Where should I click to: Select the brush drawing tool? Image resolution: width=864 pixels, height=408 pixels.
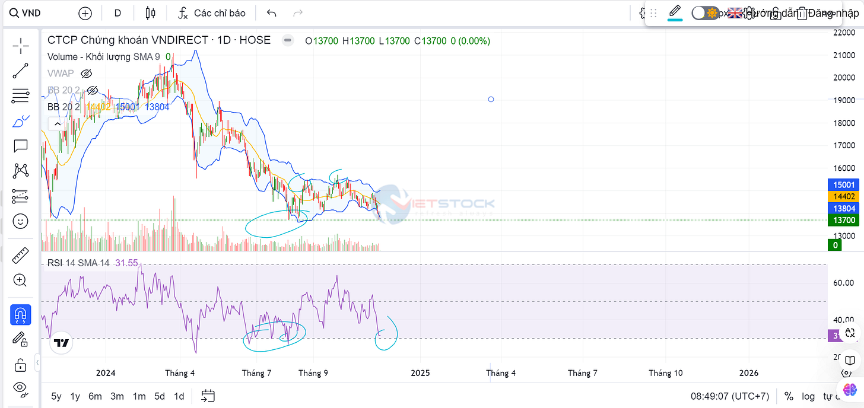[21, 121]
